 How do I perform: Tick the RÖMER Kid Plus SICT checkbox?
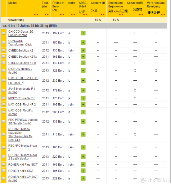[4, 164]
